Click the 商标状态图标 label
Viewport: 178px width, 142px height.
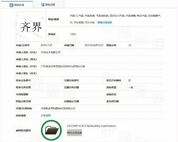(x=23, y=130)
